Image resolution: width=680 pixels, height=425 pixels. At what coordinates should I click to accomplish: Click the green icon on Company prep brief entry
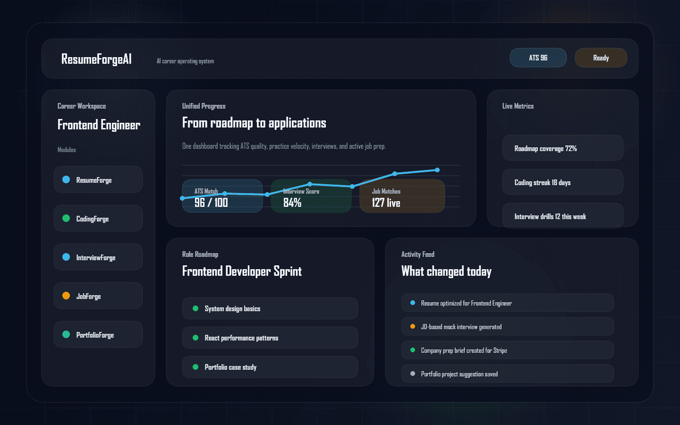pos(412,350)
